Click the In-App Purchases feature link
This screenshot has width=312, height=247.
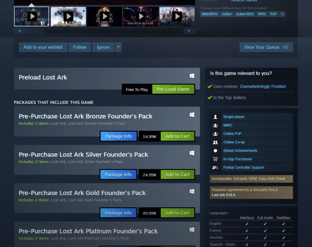tap(238, 159)
